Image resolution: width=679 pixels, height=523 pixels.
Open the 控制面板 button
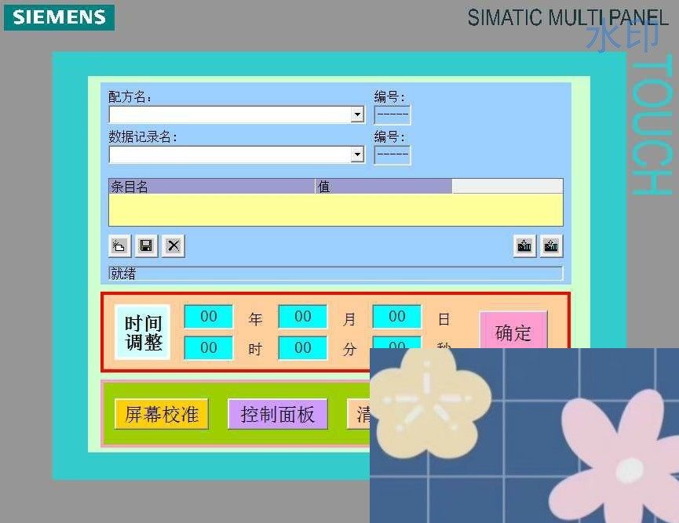tap(278, 414)
